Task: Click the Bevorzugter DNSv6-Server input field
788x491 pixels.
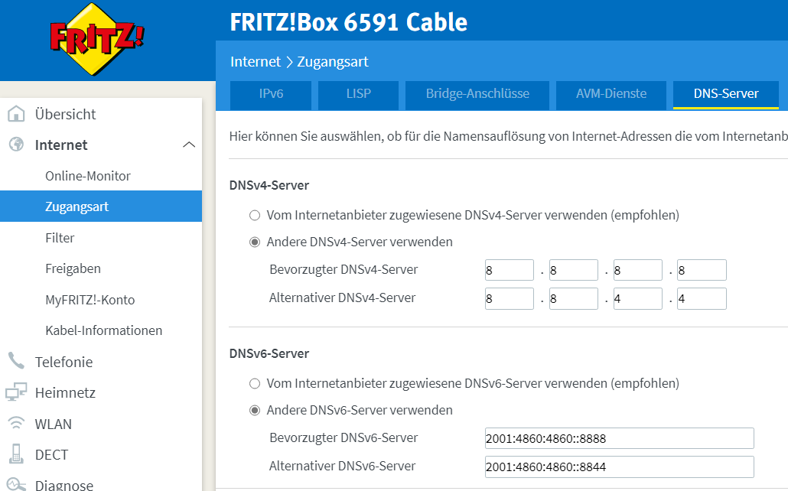Action: [x=619, y=438]
